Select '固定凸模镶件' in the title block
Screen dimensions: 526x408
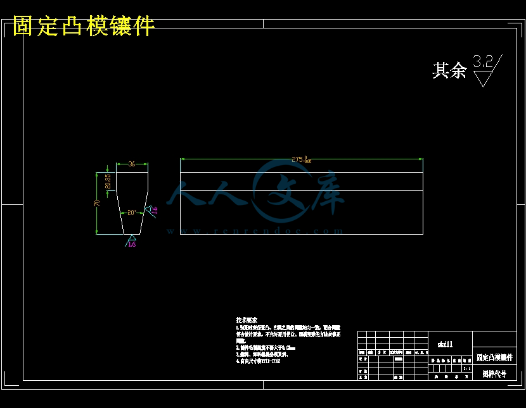point(494,357)
